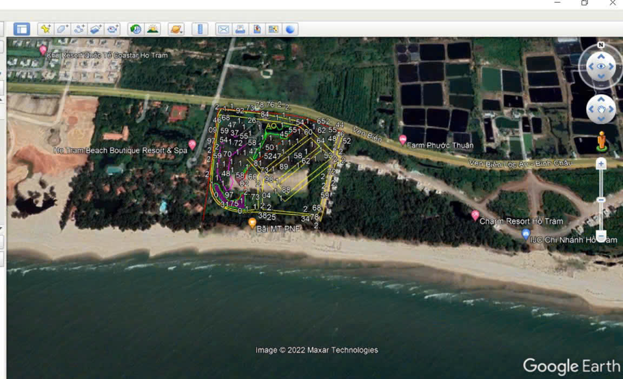Toggle sunlight across the landscape
The height and width of the screenshot is (379, 623).
(153, 29)
